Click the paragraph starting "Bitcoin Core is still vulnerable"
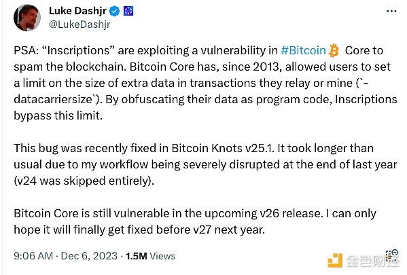The image size is (407, 275). click(x=195, y=221)
